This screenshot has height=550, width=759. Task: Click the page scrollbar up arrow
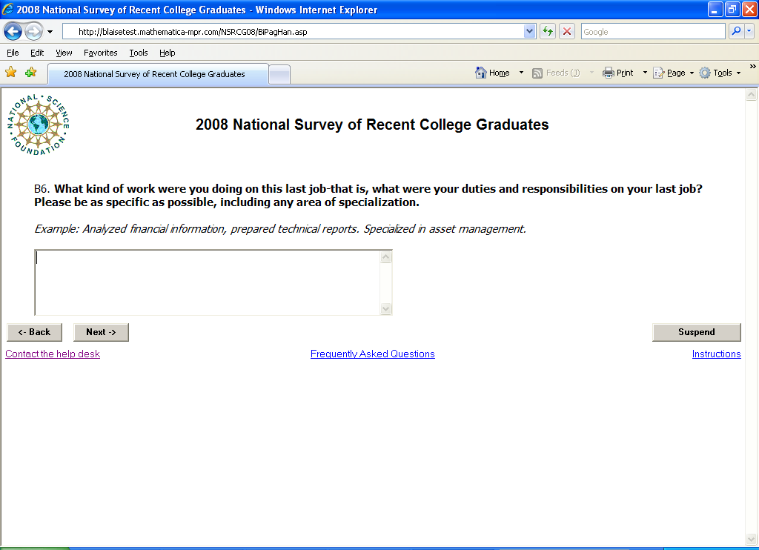coord(752,94)
